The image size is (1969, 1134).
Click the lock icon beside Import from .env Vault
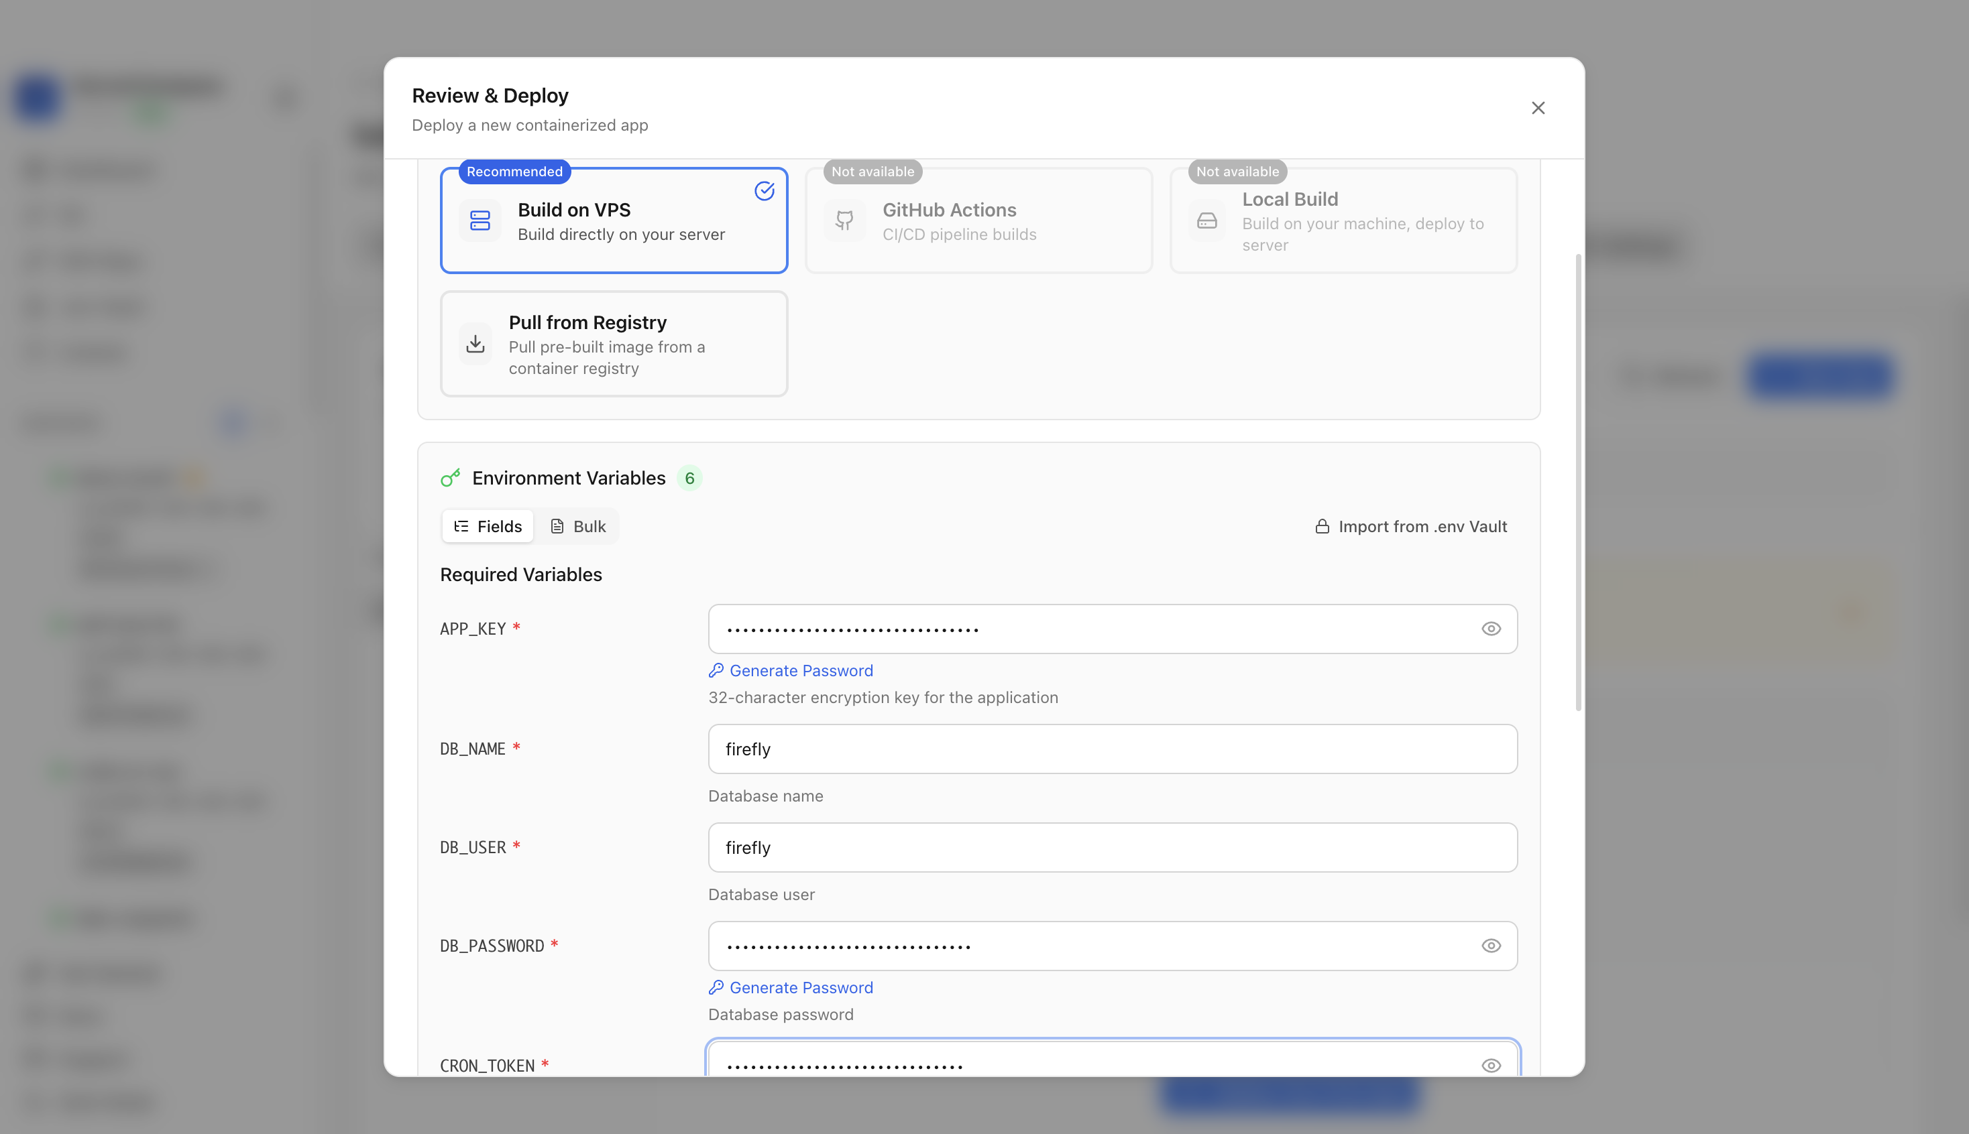click(x=1323, y=527)
